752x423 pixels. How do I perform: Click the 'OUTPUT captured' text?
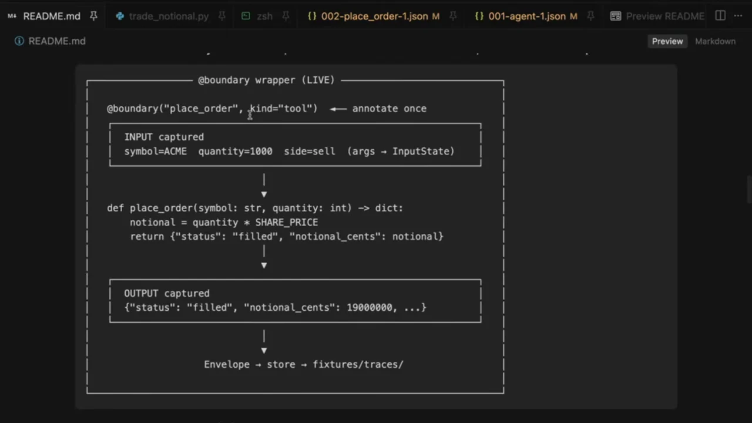[167, 293]
